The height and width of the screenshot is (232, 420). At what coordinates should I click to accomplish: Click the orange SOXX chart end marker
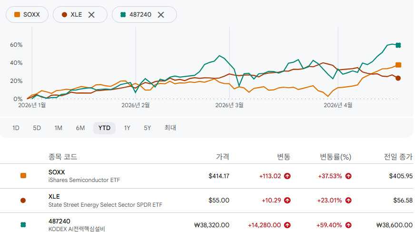point(398,65)
